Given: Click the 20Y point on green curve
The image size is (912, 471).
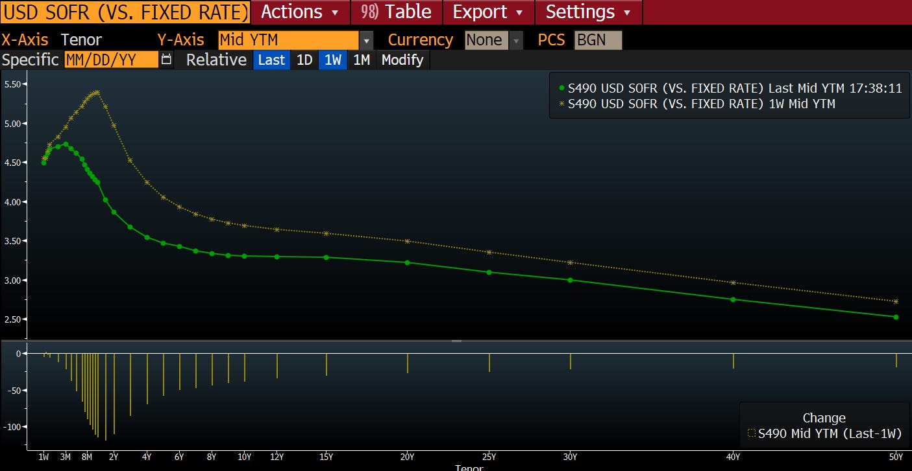Looking at the screenshot, I should click(x=408, y=262).
